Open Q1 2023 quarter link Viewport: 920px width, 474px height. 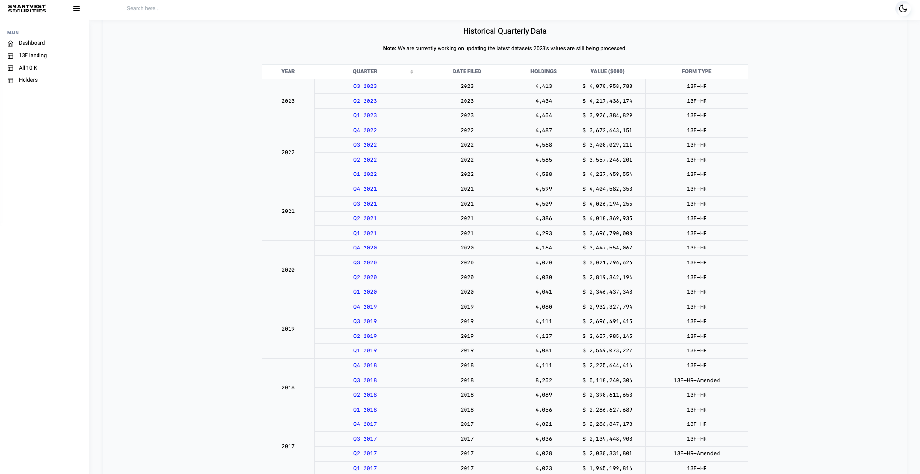[x=365, y=116]
